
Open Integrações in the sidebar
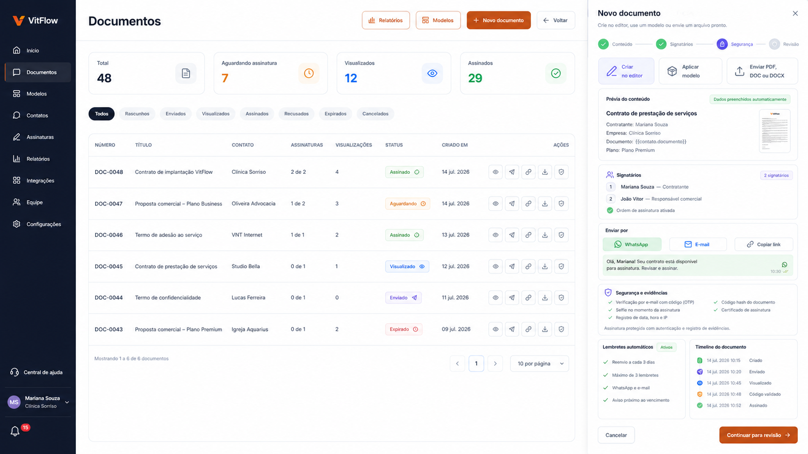pyautogui.click(x=38, y=180)
